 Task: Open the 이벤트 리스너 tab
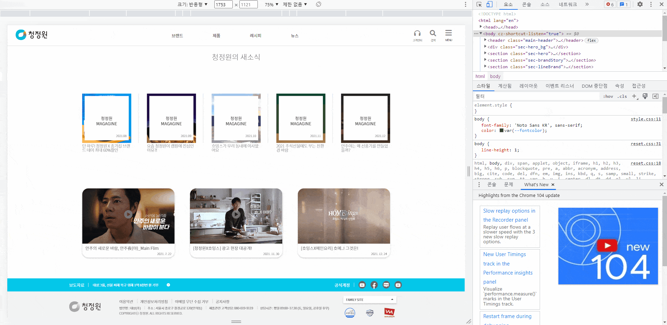click(x=559, y=86)
